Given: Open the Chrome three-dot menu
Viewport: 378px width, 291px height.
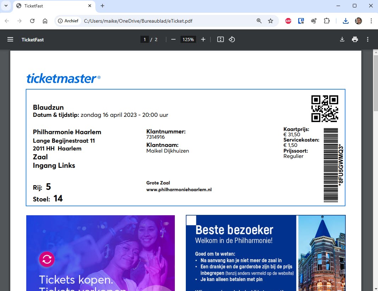Looking at the screenshot, I should [371, 21].
